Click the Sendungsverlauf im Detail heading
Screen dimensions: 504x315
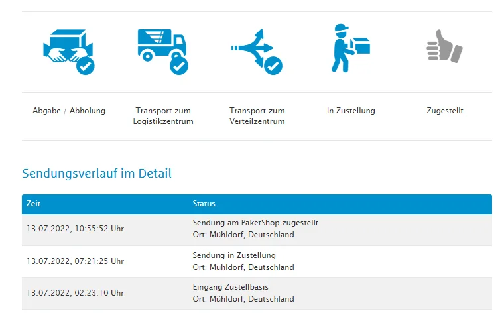(97, 174)
